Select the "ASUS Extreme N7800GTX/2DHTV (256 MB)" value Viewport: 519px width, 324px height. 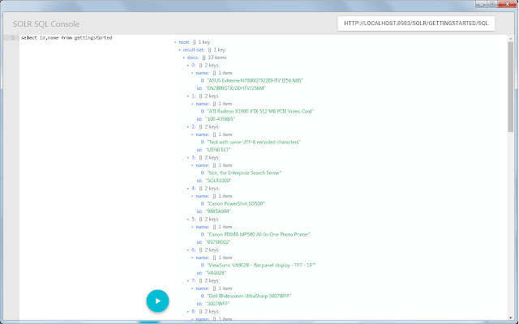[255, 81]
